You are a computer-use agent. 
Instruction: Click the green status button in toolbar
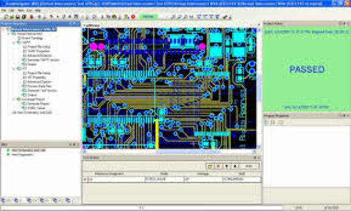[x=148, y=17]
